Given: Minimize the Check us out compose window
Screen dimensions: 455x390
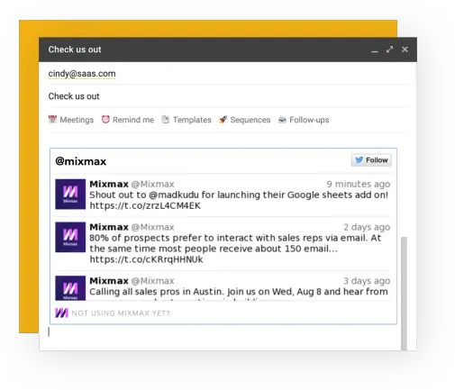Looking at the screenshot, I should pyautogui.click(x=374, y=50).
